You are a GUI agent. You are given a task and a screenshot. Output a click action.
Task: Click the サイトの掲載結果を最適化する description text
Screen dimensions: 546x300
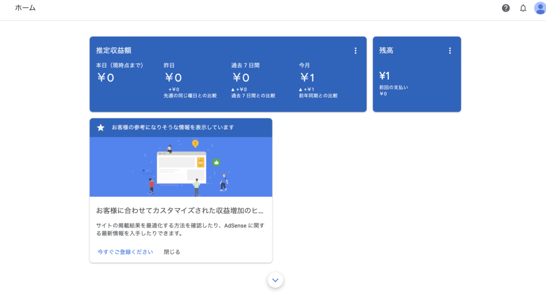[180, 229]
